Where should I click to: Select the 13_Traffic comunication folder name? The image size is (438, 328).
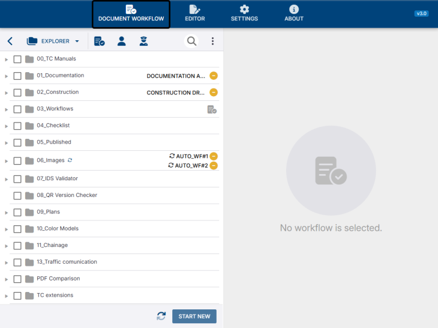(x=67, y=262)
